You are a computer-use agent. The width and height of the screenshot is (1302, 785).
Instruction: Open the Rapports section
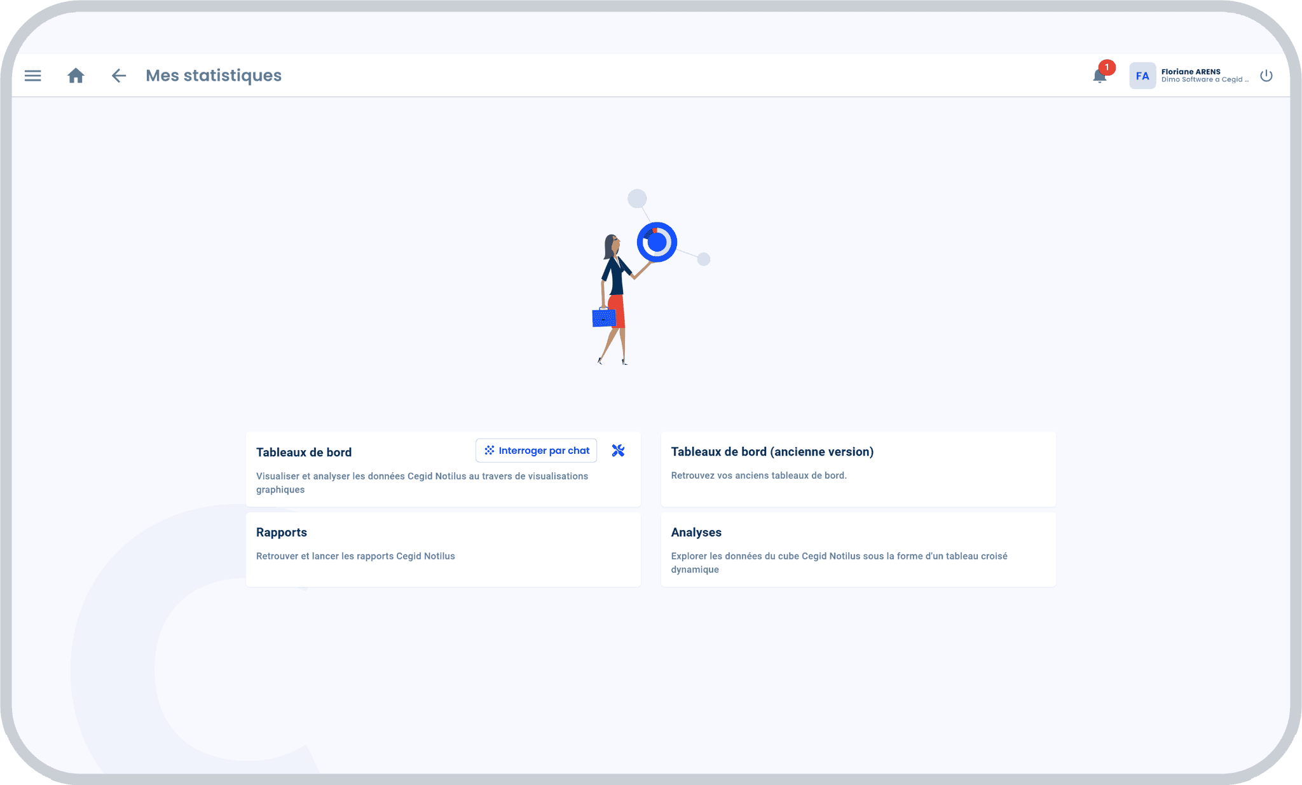[282, 532]
